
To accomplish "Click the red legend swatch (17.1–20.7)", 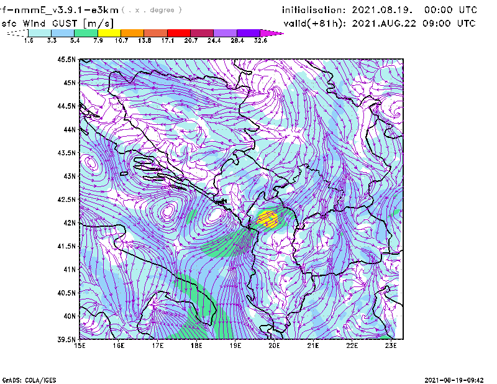I will (x=179, y=33).
